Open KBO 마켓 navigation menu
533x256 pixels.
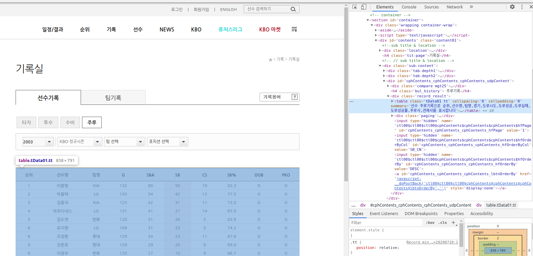270,29
